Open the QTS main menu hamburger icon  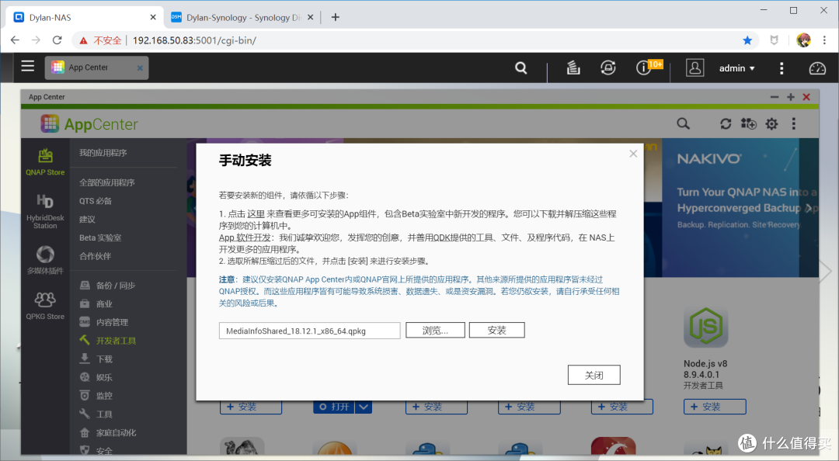coord(27,66)
